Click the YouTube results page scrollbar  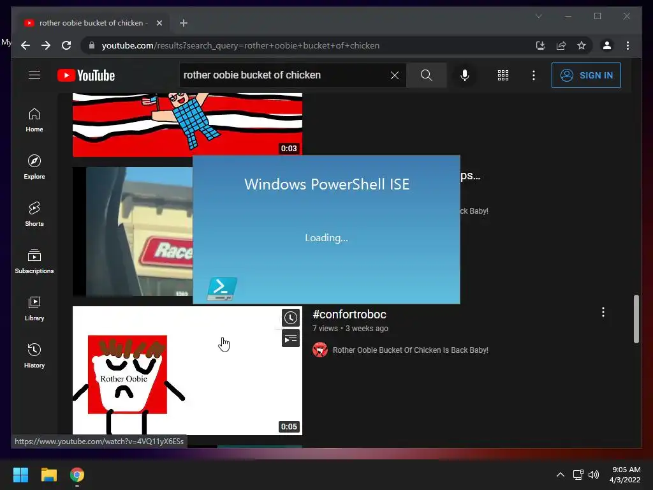tap(636, 319)
